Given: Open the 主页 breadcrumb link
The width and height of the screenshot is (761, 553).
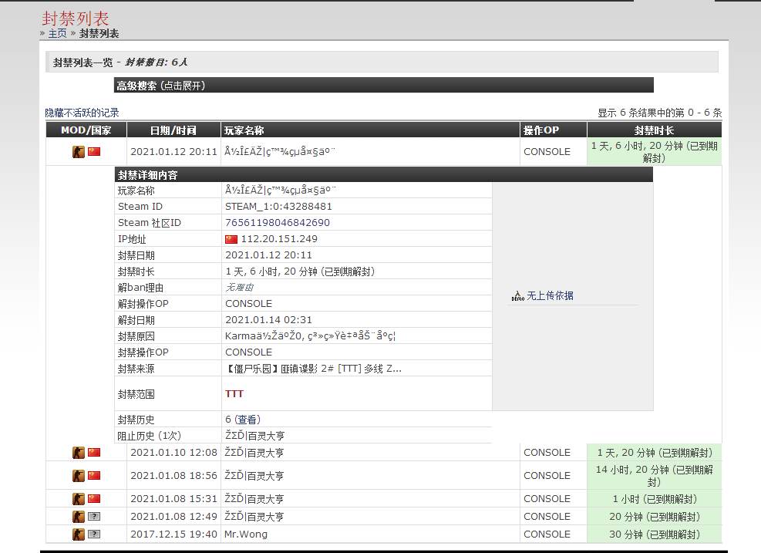Looking at the screenshot, I should [56, 33].
